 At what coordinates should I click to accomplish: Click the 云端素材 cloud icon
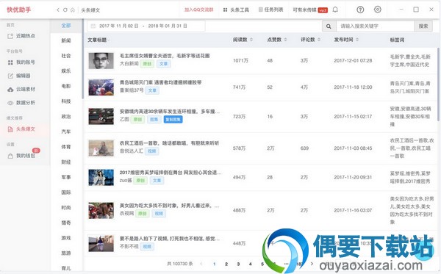click(10, 90)
